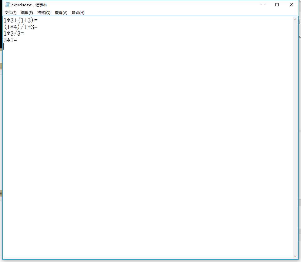301x262 pixels.
Task: Click on the line (1*4)/1+3=
Action: point(21,27)
